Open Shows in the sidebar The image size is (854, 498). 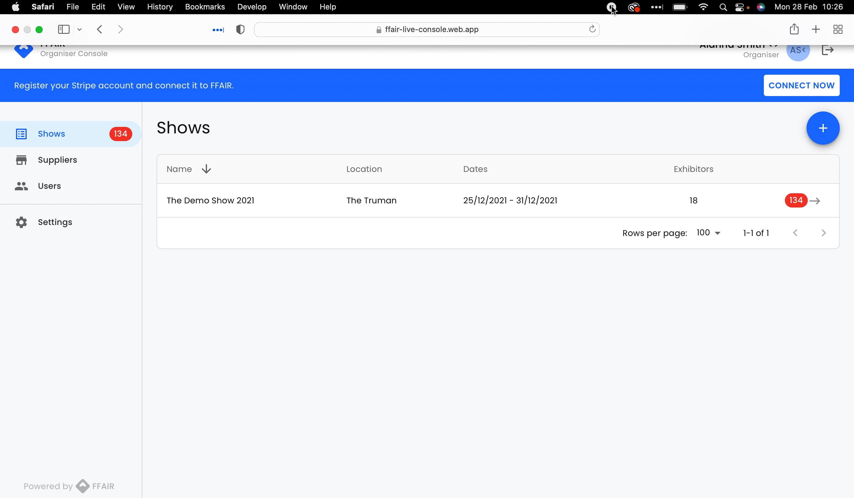(x=71, y=134)
